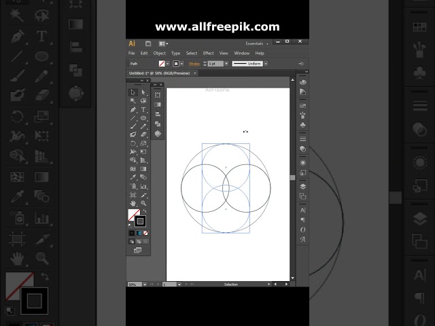Open stroke color dropdown in control bar
435x326 pixels.
point(182,64)
